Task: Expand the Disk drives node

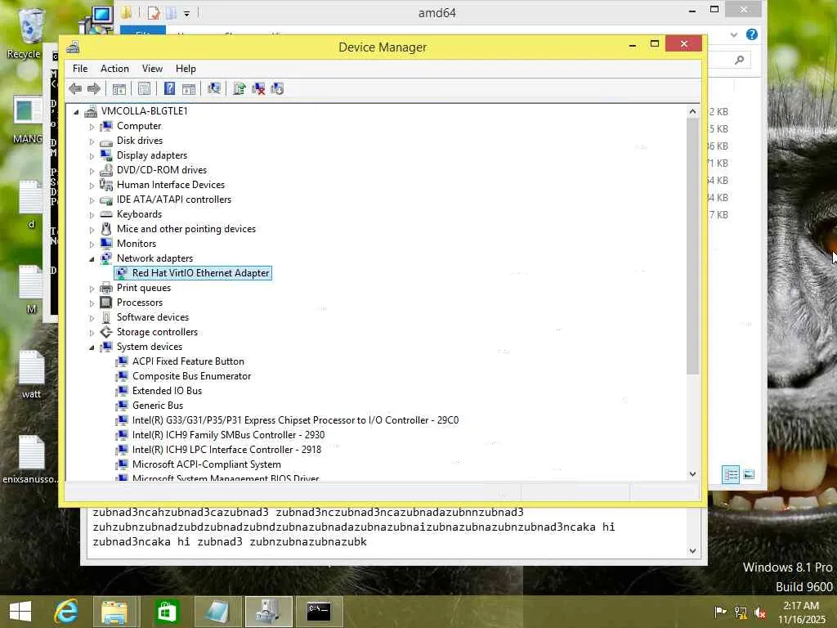Action: (92, 141)
